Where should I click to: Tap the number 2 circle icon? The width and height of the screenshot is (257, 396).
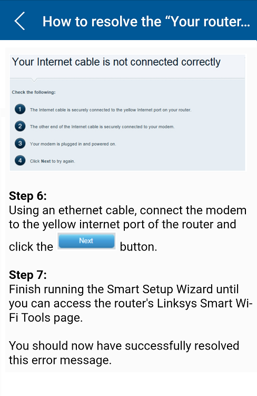pyautogui.click(x=20, y=126)
